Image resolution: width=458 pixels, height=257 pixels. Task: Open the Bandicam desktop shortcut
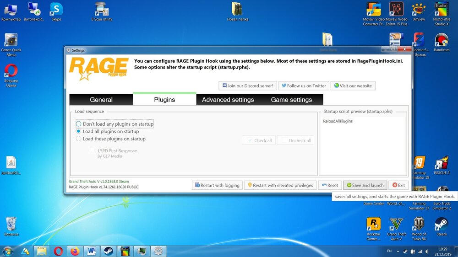point(442,43)
